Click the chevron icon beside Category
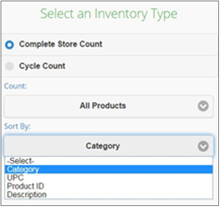This screenshot has height=207, width=220. point(203,146)
